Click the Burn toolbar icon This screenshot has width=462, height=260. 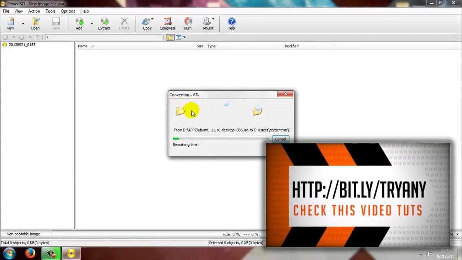pos(188,24)
